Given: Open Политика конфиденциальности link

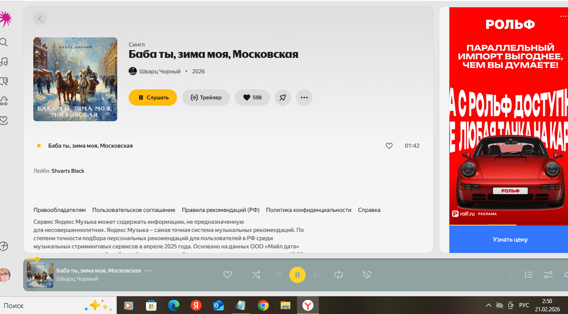Looking at the screenshot, I should pyautogui.click(x=309, y=210).
